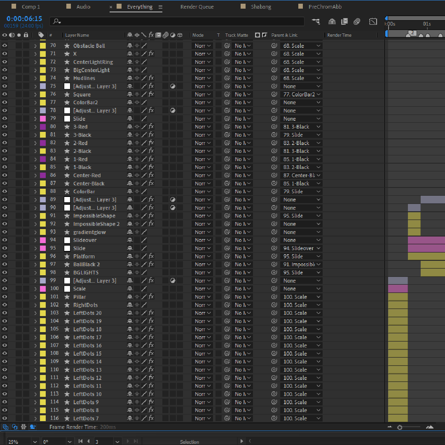445x445 pixels.
Task: Open blending mode dropdown for BigCenterLight
Action: 203,70
